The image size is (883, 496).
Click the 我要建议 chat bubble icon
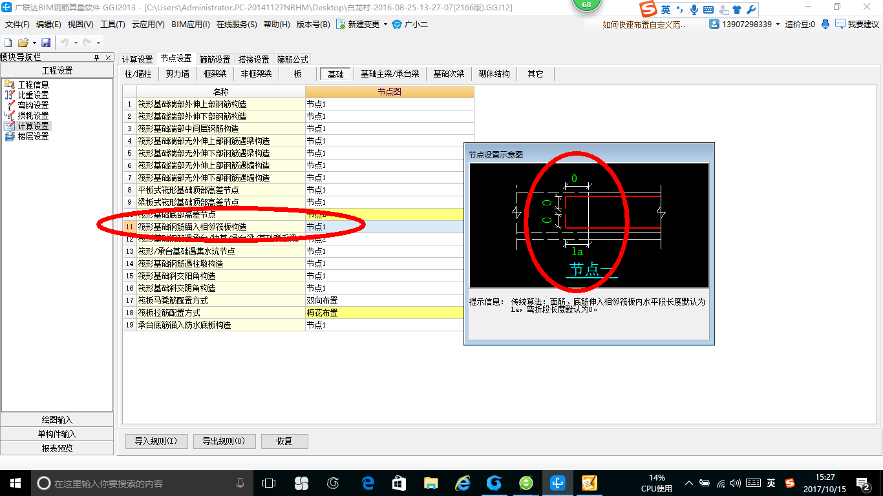pyautogui.click(x=840, y=24)
